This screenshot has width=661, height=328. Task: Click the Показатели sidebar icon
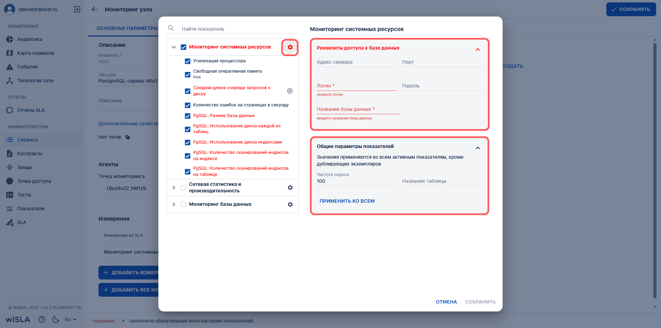point(10,209)
